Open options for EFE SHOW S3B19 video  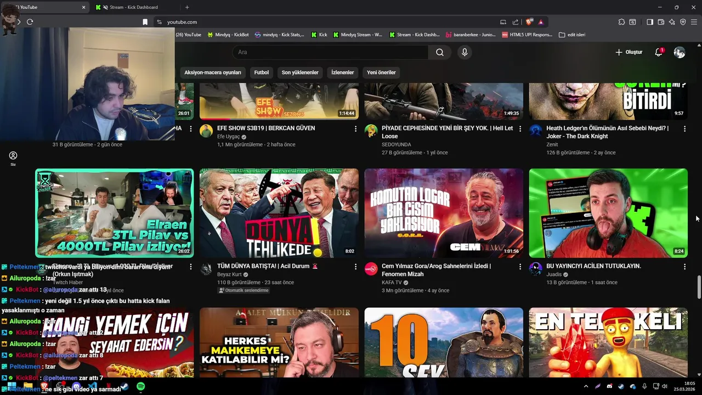[x=355, y=128]
